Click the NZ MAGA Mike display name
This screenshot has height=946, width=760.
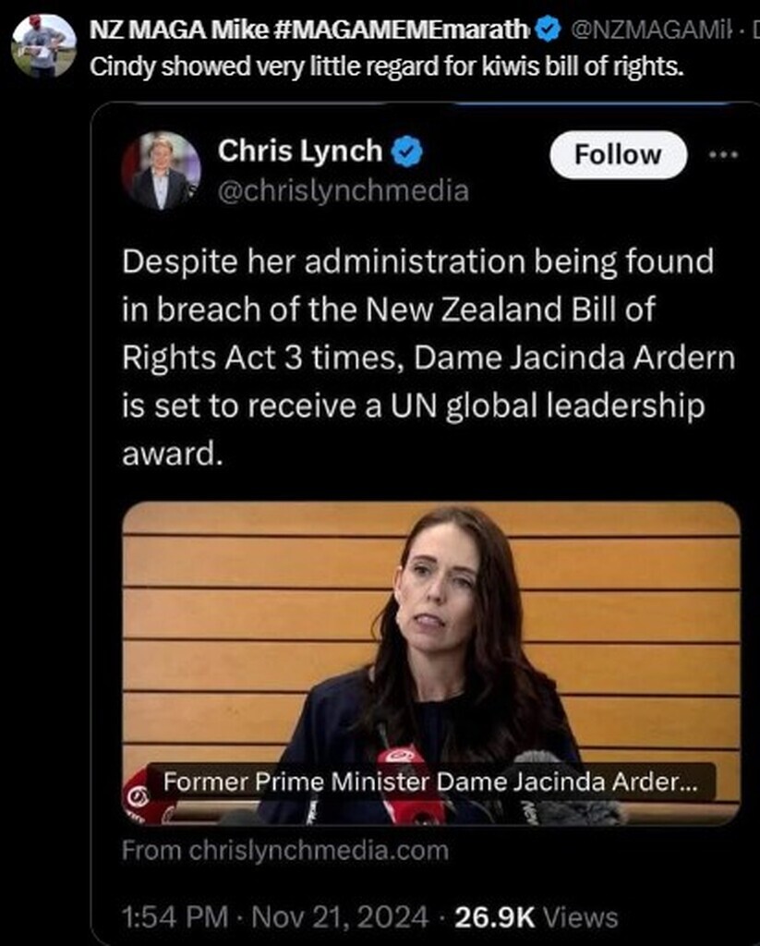pos(178,29)
